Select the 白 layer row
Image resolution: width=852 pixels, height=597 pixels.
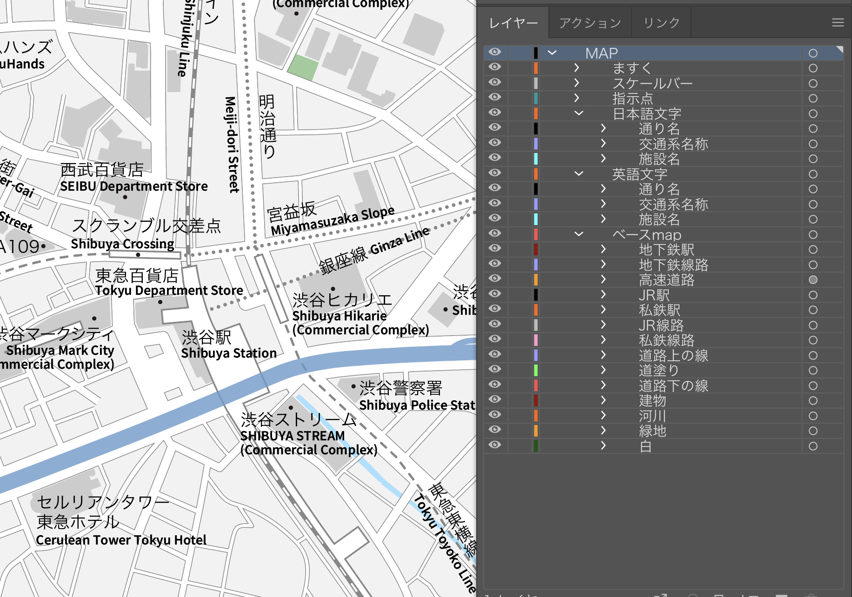click(x=664, y=446)
